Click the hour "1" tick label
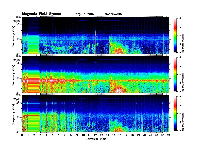 (x=28, y=135)
